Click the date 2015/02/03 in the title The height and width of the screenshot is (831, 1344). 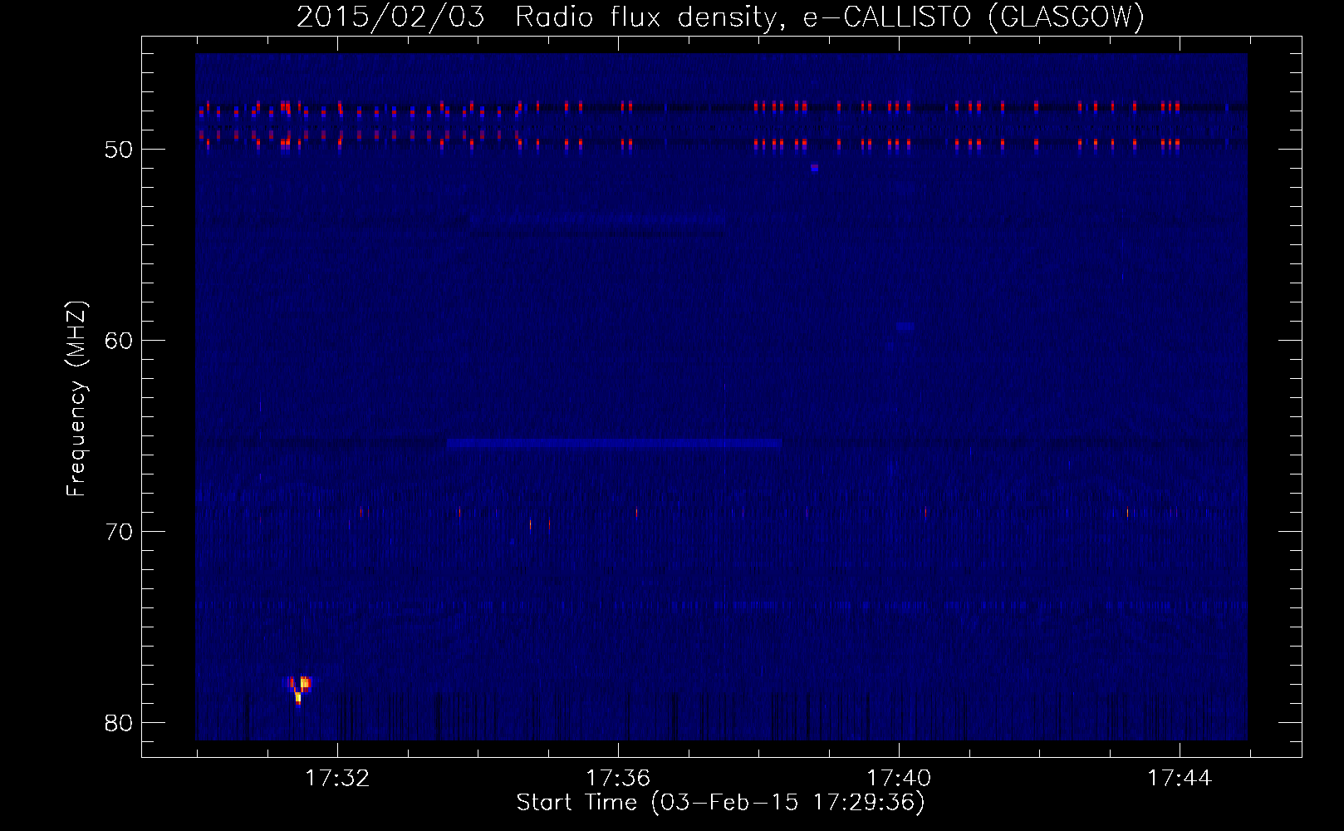(390, 17)
